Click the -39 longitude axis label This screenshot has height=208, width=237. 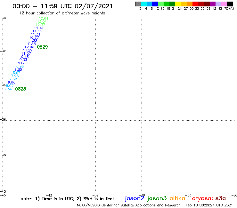tap(95, 195)
